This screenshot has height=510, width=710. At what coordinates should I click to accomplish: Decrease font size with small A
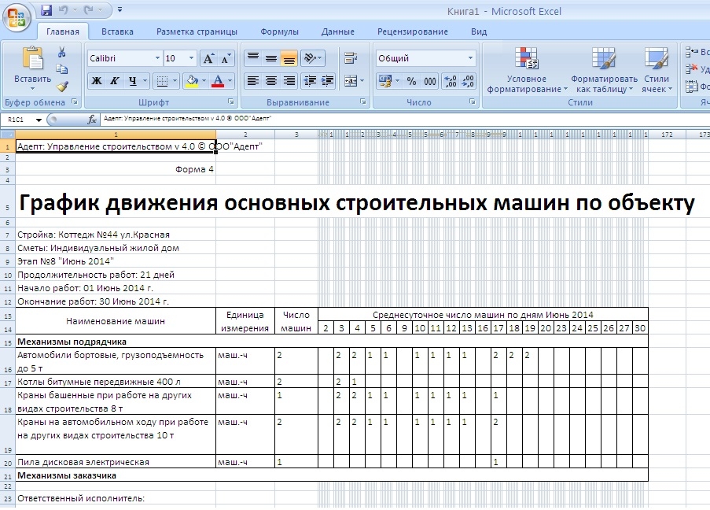click(x=226, y=58)
